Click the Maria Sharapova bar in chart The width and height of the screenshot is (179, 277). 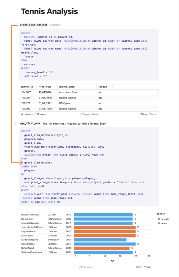click(x=100, y=240)
